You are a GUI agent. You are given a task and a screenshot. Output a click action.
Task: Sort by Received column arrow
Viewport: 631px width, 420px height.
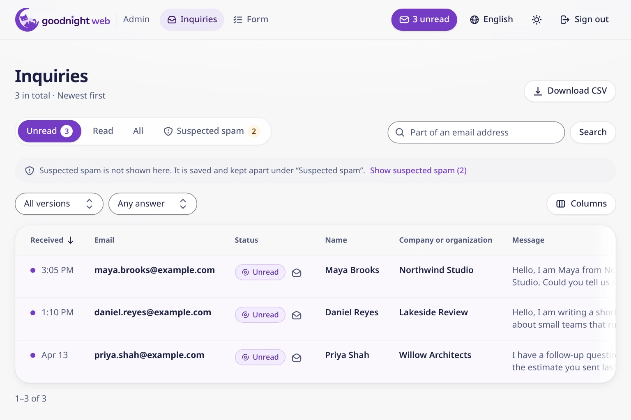click(x=71, y=240)
